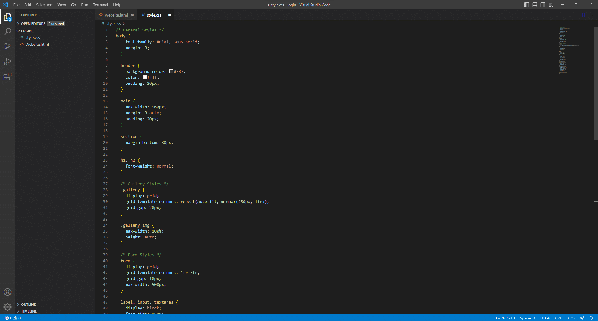Open the Manage gear menu
Image resolution: width=598 pixels, height=321 pixels.
[7, 307]
